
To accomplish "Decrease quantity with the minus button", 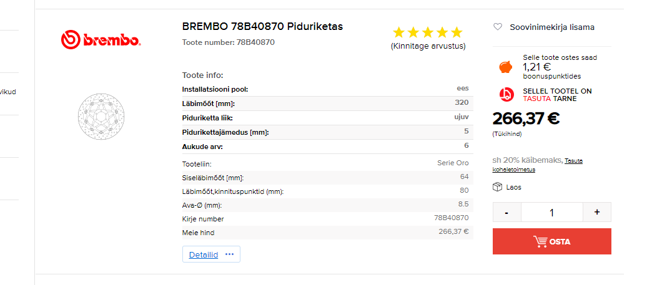I will click(x=506, y=212).
